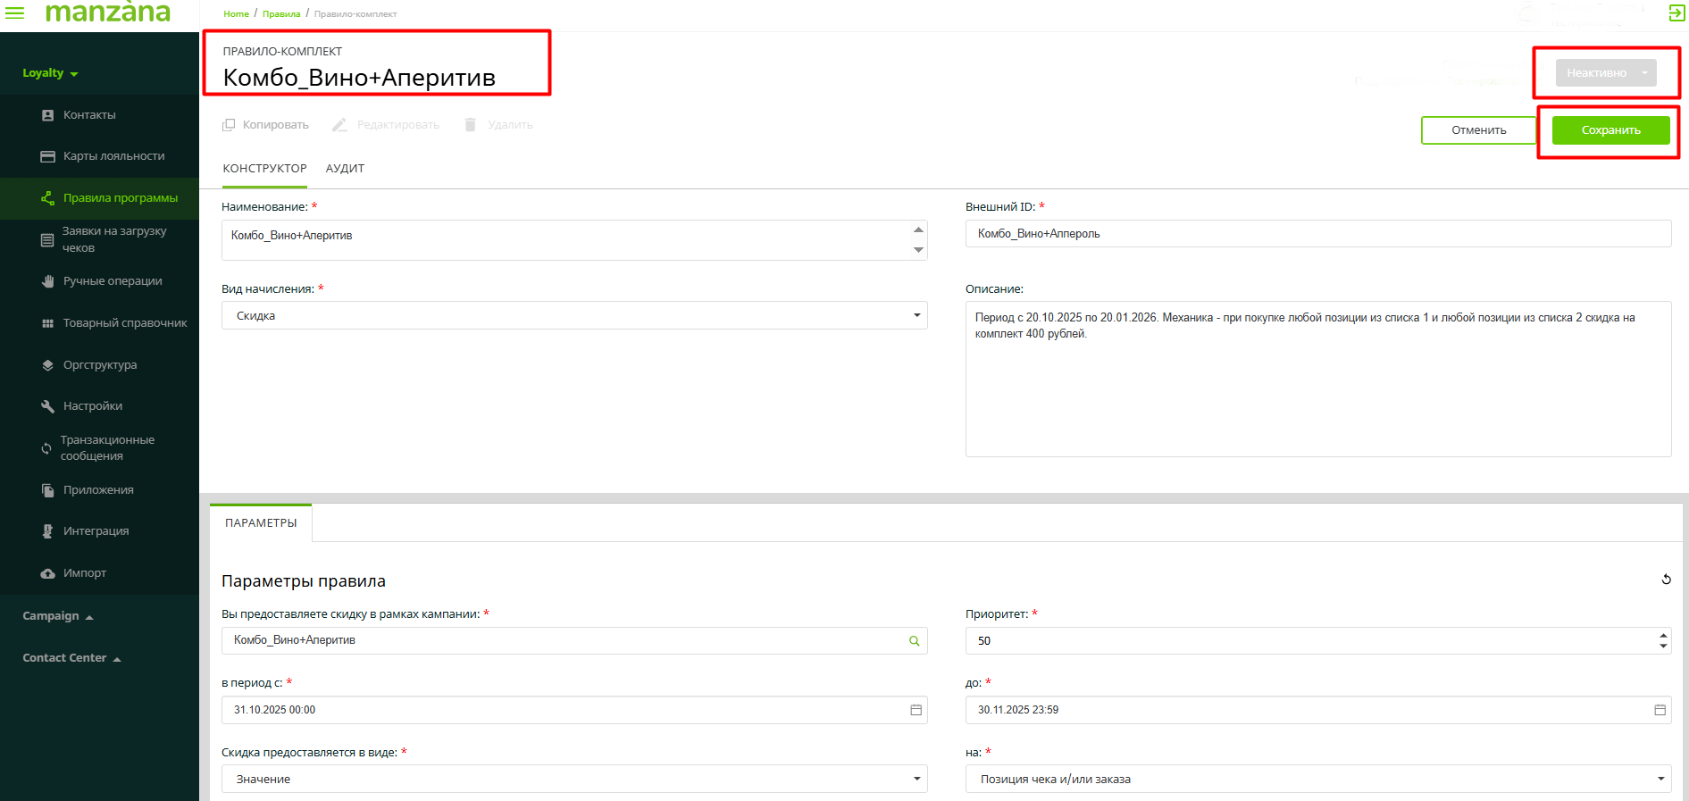Click the Copy rule icon

click(230, 125)
